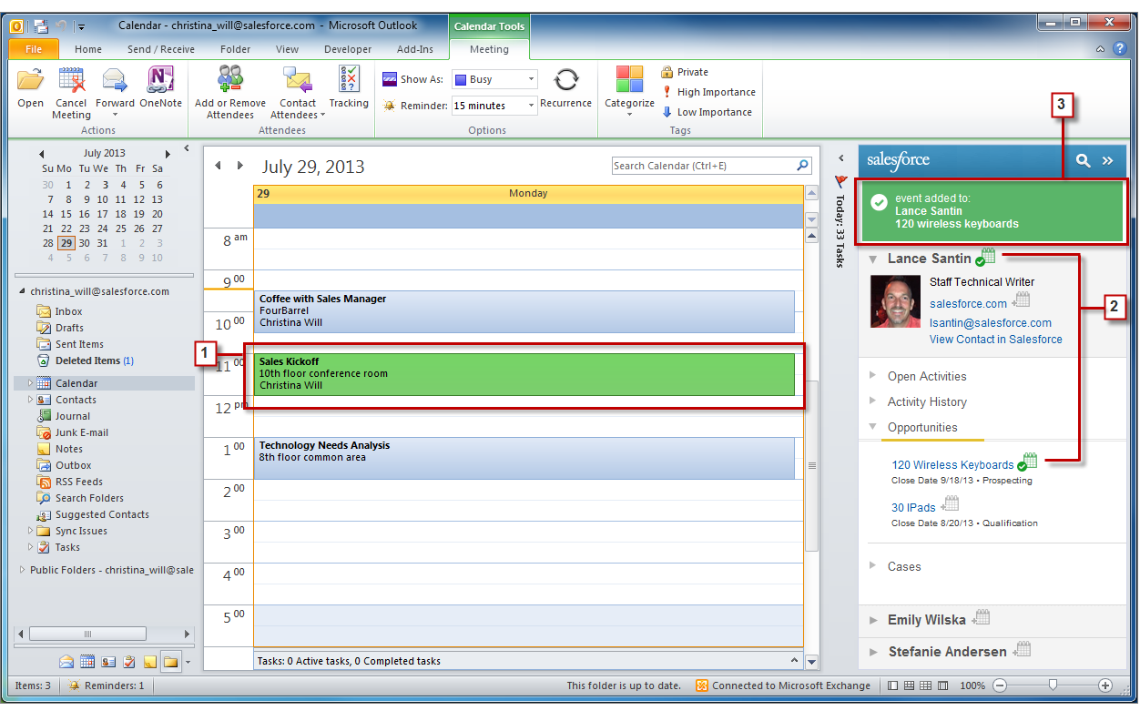Expand the Sync Issues folder
1140x721 pixels.
(30, 531)
